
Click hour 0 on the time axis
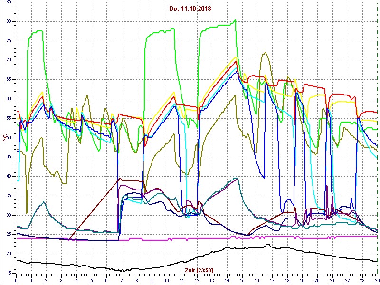[x=16, y=279]
